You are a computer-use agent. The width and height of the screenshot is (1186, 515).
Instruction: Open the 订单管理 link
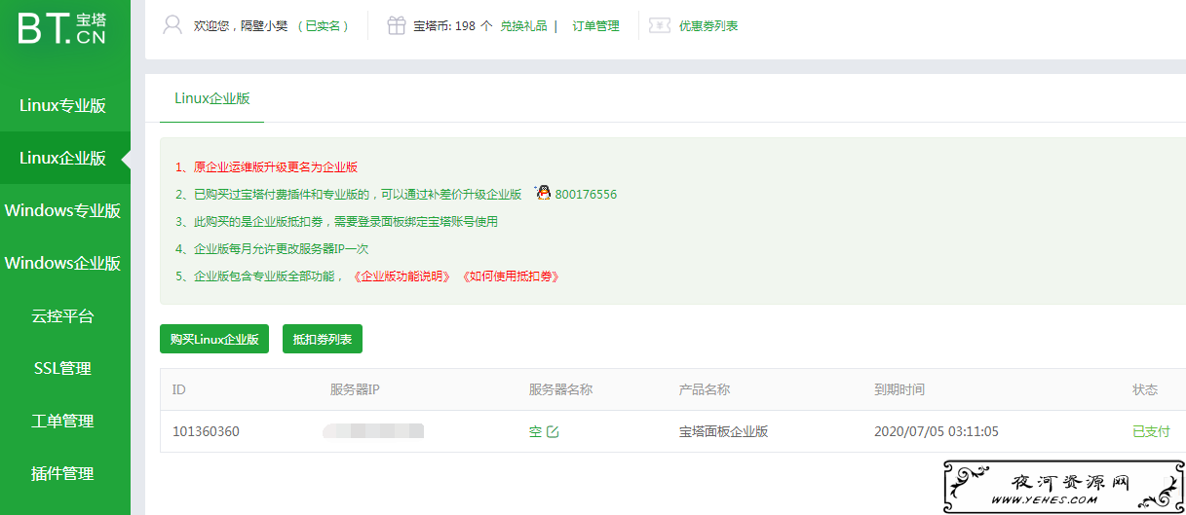(595, 26)
